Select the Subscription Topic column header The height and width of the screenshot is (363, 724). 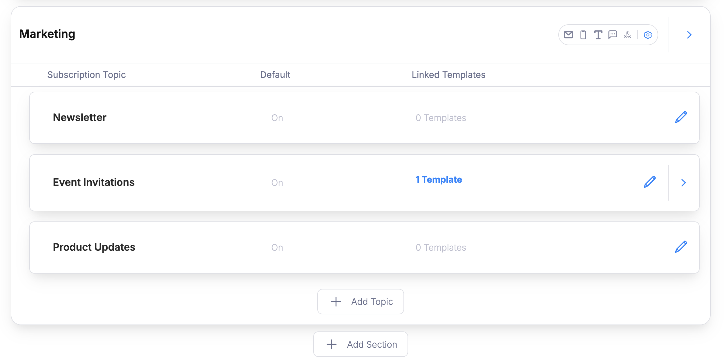pos(86,75)
